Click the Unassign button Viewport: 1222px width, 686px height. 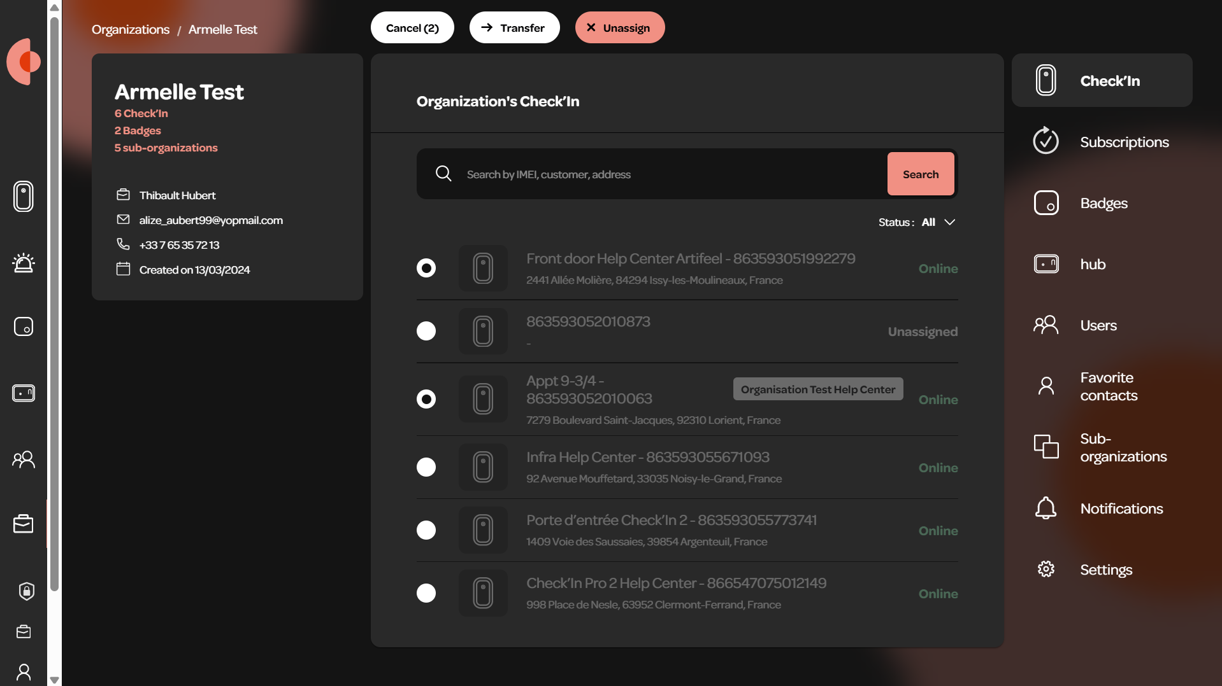(620, 27)
